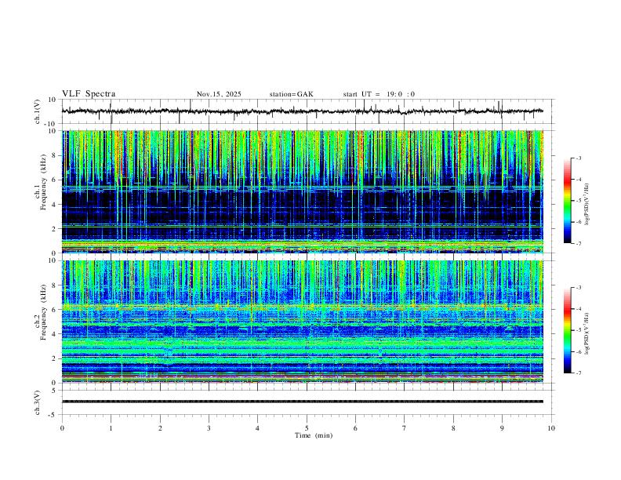Click the ch.2 spectrogram plot area
This screenshot has width=621, height=480.
click(x=303, y=322)
